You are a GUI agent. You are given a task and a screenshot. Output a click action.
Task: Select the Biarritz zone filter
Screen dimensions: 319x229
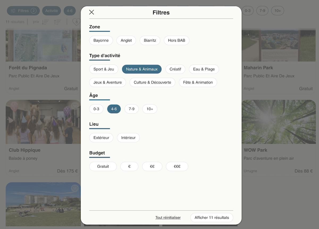(x=150, y=40)
